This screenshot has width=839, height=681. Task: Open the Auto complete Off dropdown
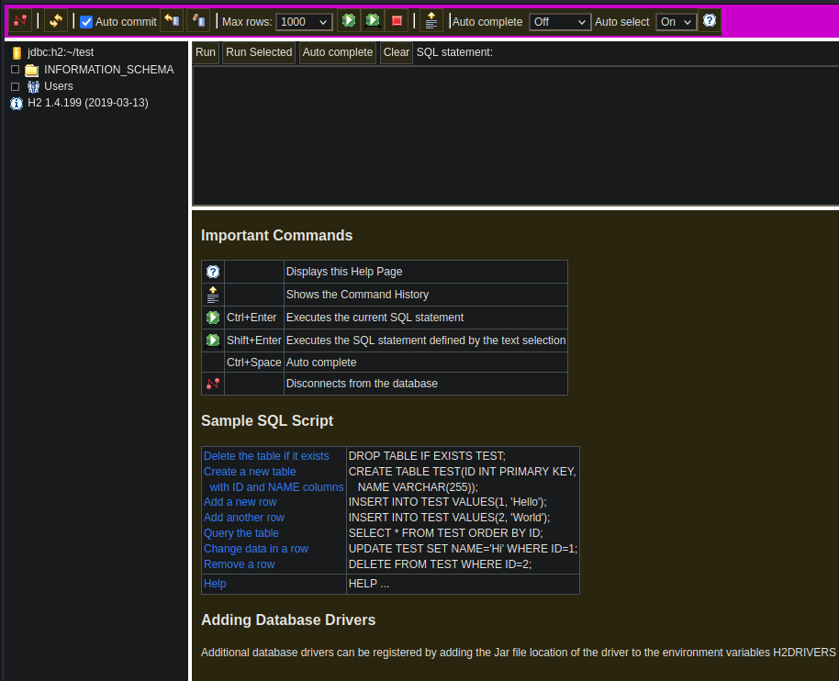pos(558,22)
